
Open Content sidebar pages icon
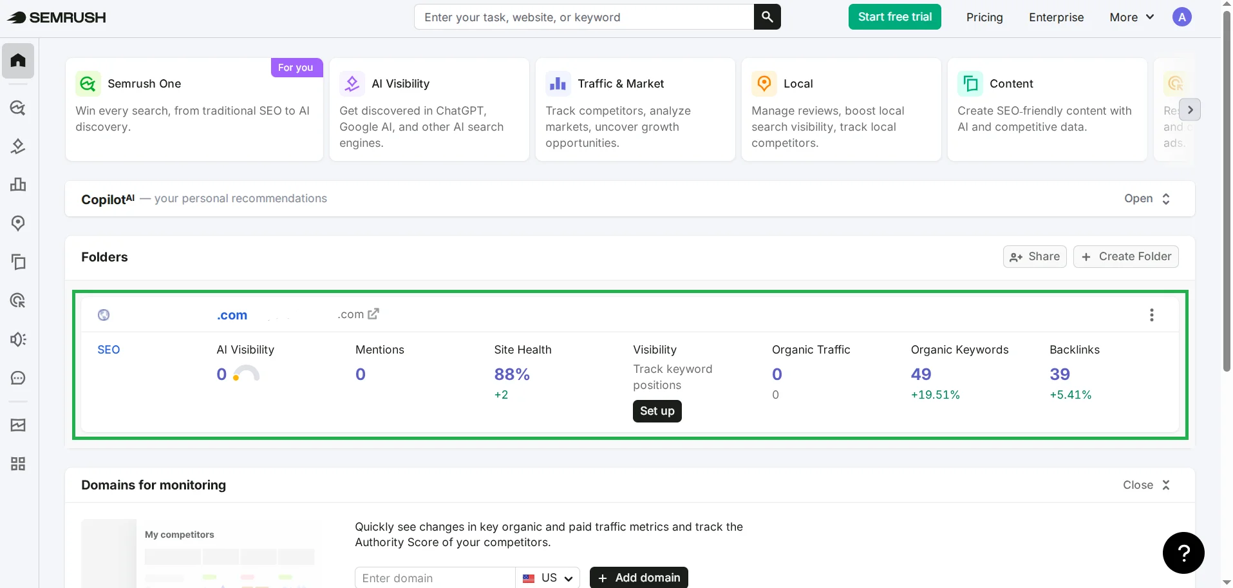click(x=18, y=262)
